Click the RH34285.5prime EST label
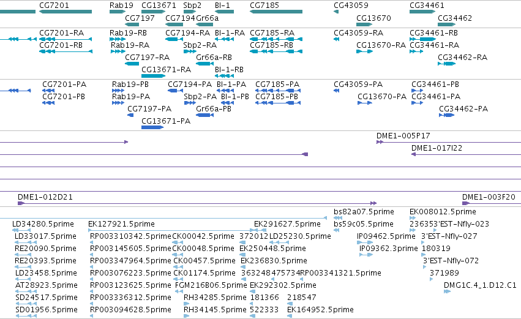 [x=215, y=298]
